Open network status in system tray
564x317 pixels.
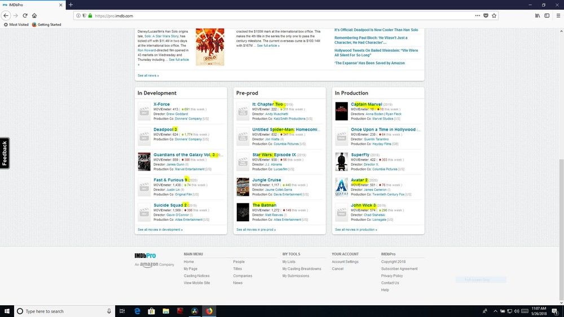(x=509, y=311)
